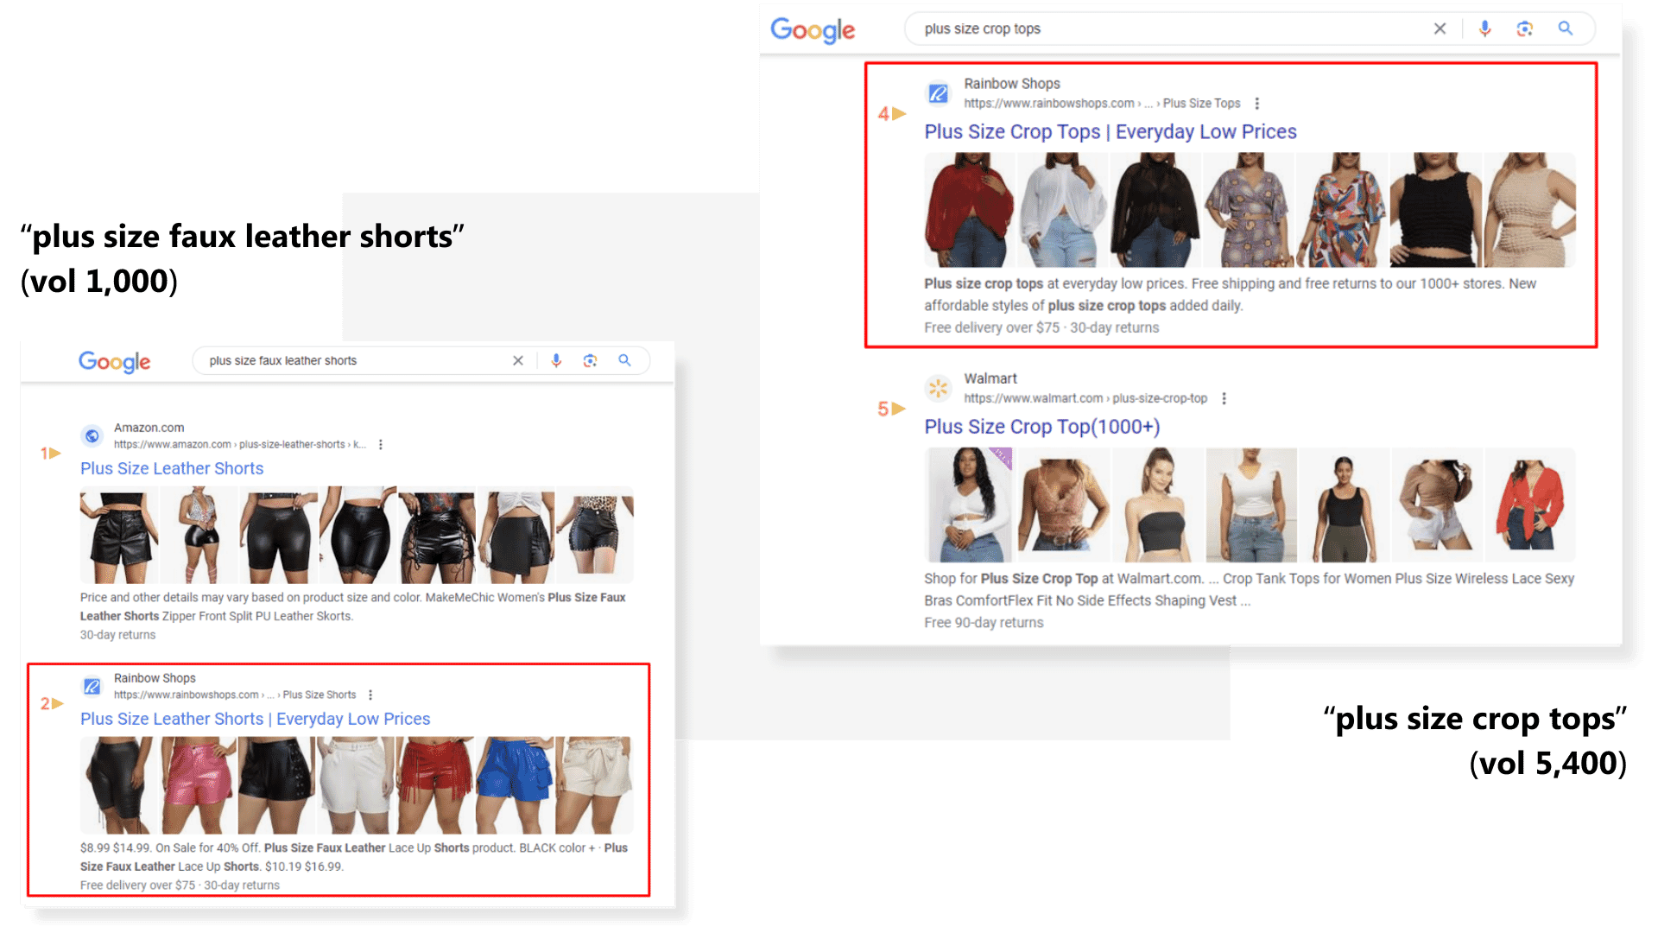Screen dimensions: 1658x933
Task: Clear the 'plus size crop tops' query
Action: pos(1440,29)
